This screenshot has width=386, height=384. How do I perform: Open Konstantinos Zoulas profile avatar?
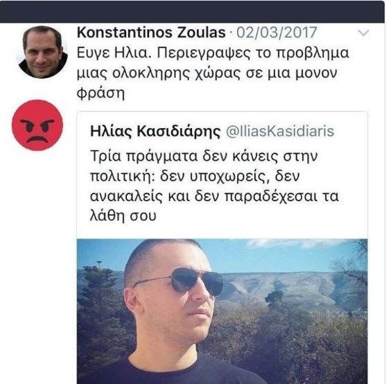42,53
